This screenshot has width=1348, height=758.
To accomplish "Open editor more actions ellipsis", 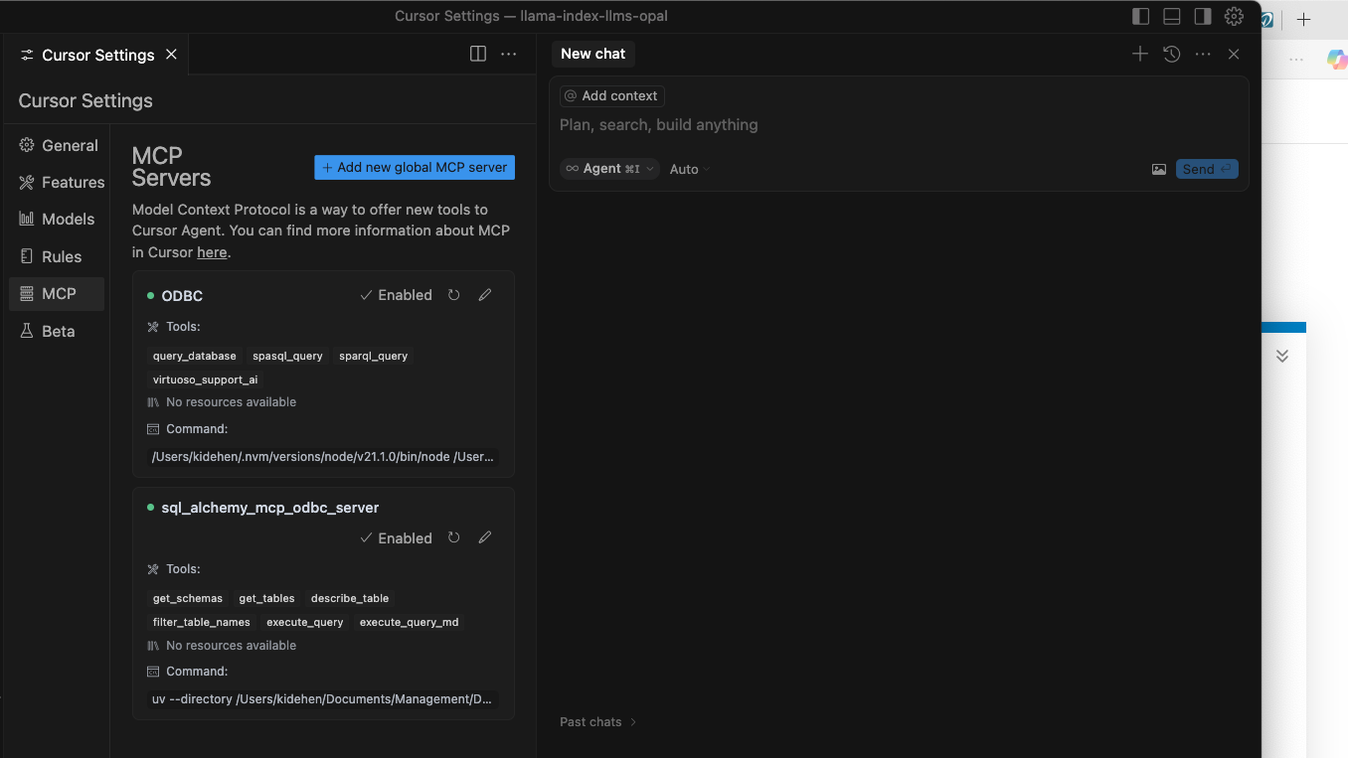I will coord(509,54).
